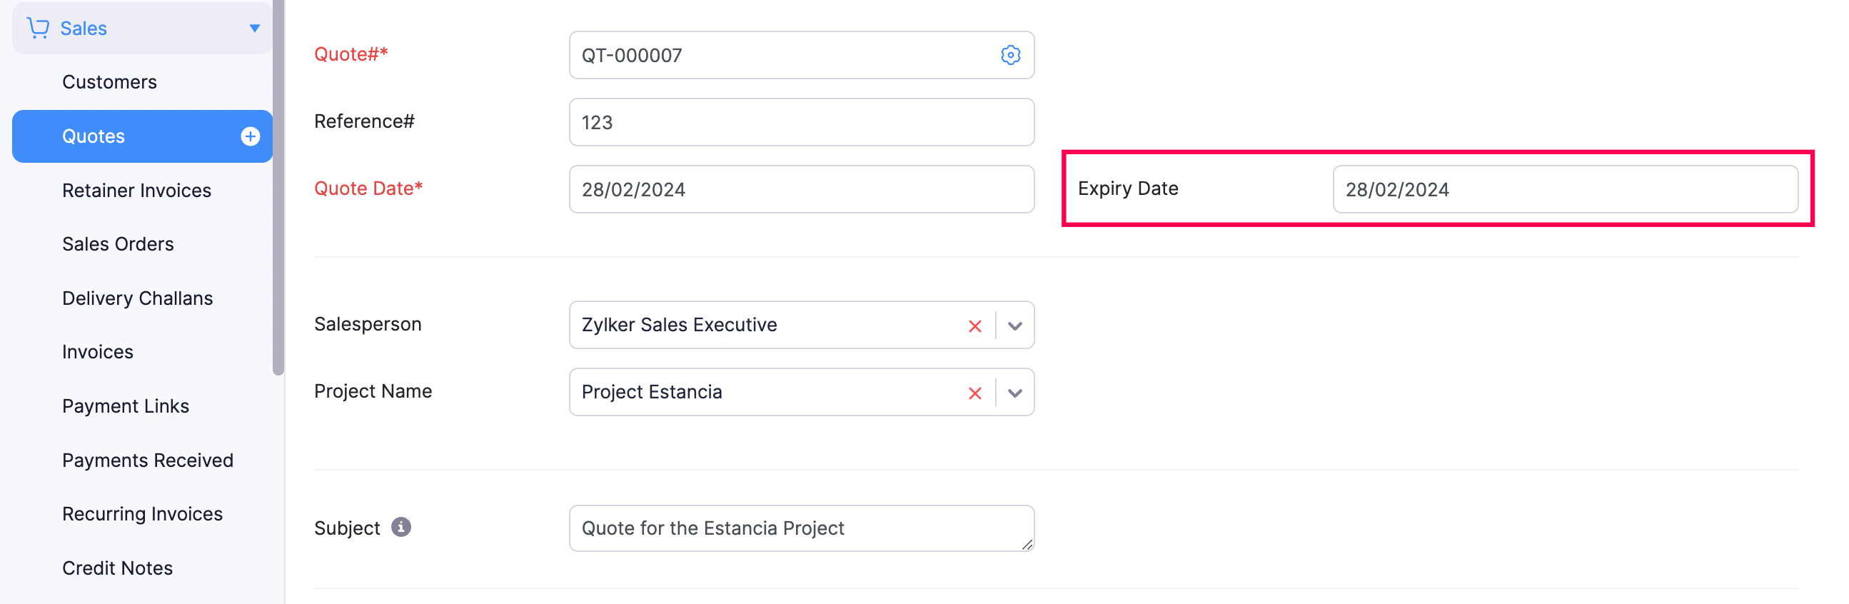Open Payments Received
Screen dimensions: 1849x604
pyautogui.click(x=148, y=460)
